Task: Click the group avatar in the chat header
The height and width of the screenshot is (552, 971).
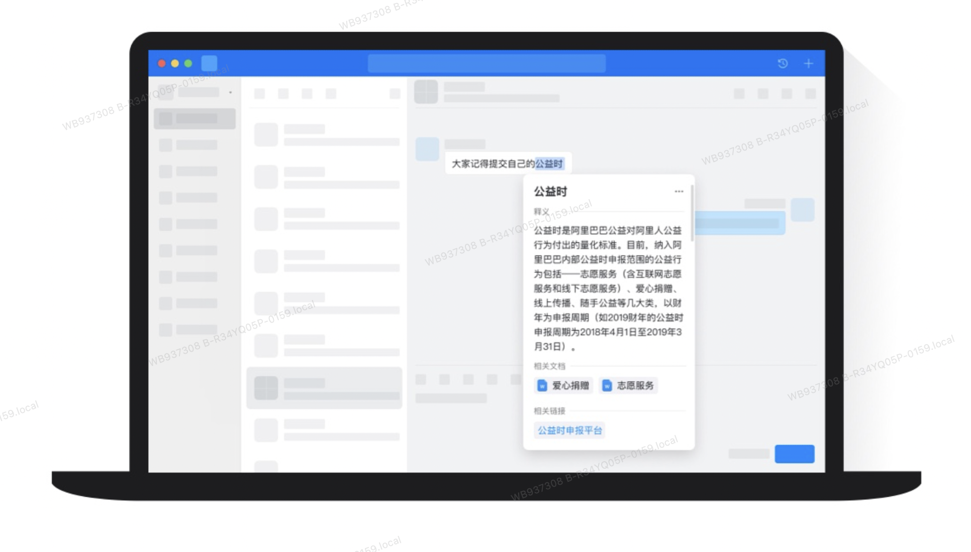Action: [425, 93]
